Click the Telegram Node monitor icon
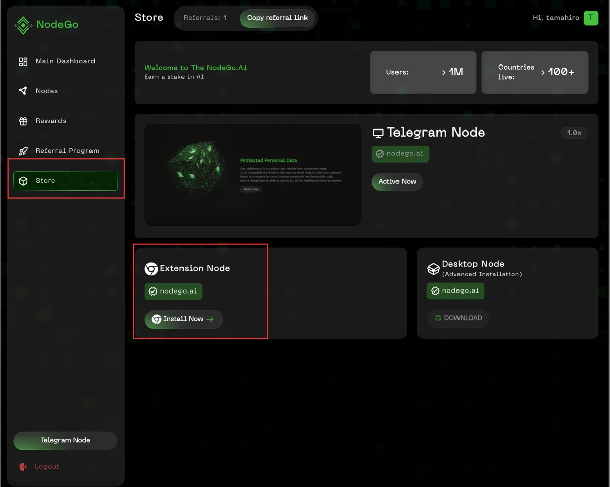 click(x=378, y=133)
